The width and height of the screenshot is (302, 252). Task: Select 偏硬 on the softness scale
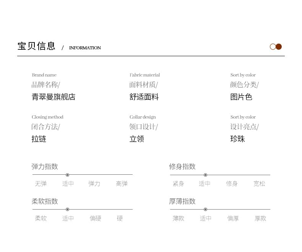(x=96, y=218)
